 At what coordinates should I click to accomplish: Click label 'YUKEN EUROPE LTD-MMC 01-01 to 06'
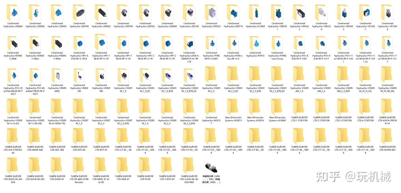(101, 179)
